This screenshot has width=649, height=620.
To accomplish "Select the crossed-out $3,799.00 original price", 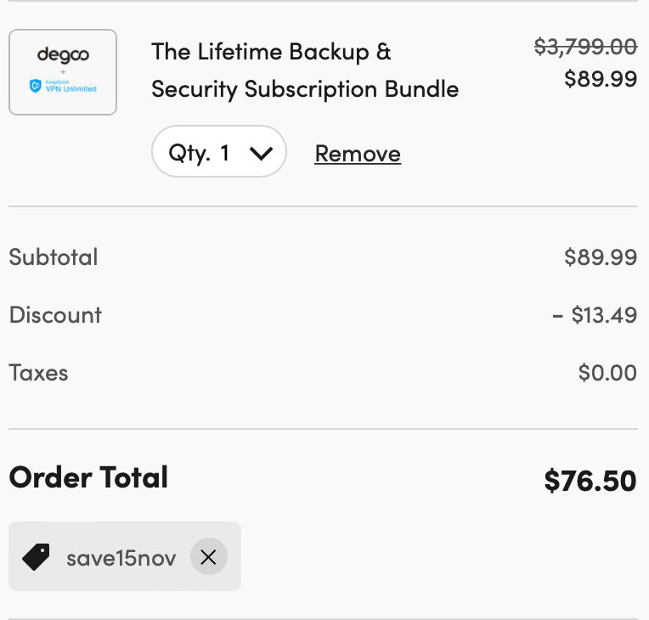I will [585, 47].
